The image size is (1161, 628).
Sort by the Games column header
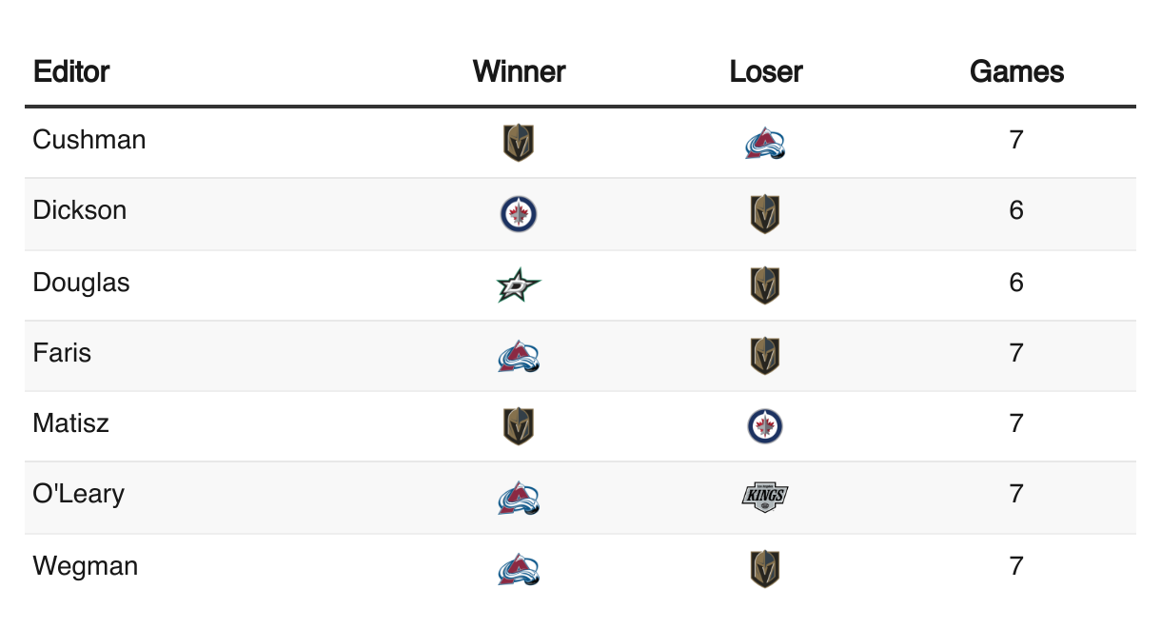[x=1016, y=71]
